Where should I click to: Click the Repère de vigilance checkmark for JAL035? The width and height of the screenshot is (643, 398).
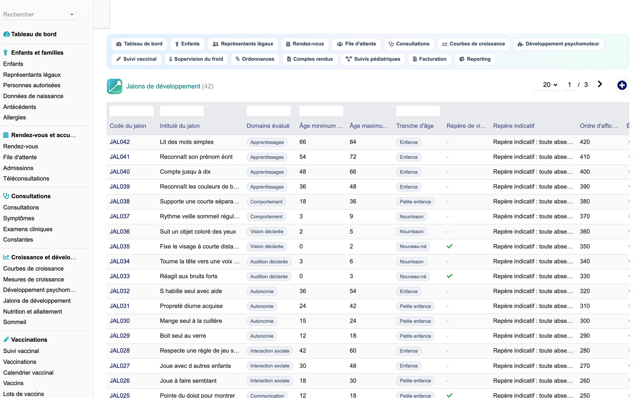coord(449,246)
